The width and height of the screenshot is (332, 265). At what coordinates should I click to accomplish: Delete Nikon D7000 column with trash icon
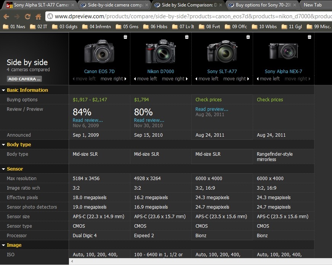click(x=187, y=37)
